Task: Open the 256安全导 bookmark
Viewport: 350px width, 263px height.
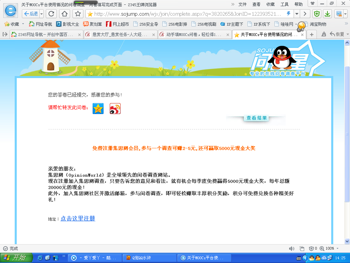Action: (146, 24)
